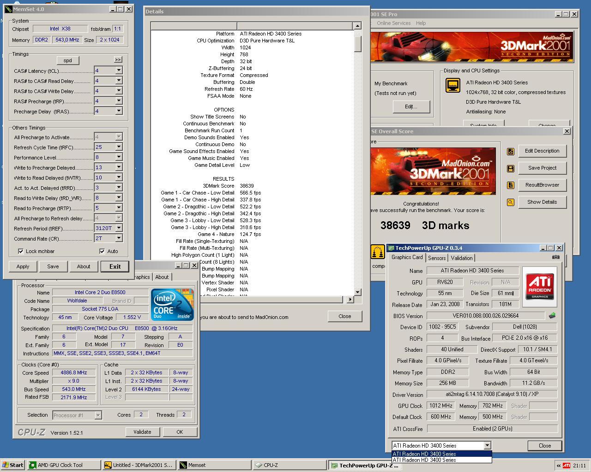Screen dimensions: 591x472
Task: Click the ATI tray icon near the clock
Action: point(566,465)
